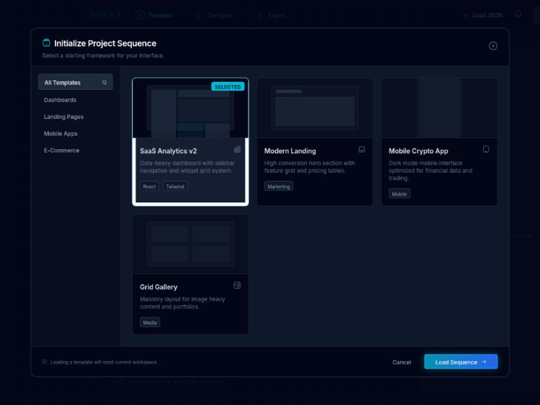Click the info icon beside the reset warning
The width and height of the screenshot is (540, 405).
[45, 362]
